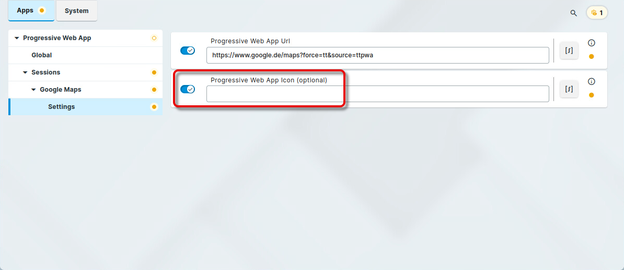Collapse the Progressive Web App tree arrow

click(x=17, y=38)
